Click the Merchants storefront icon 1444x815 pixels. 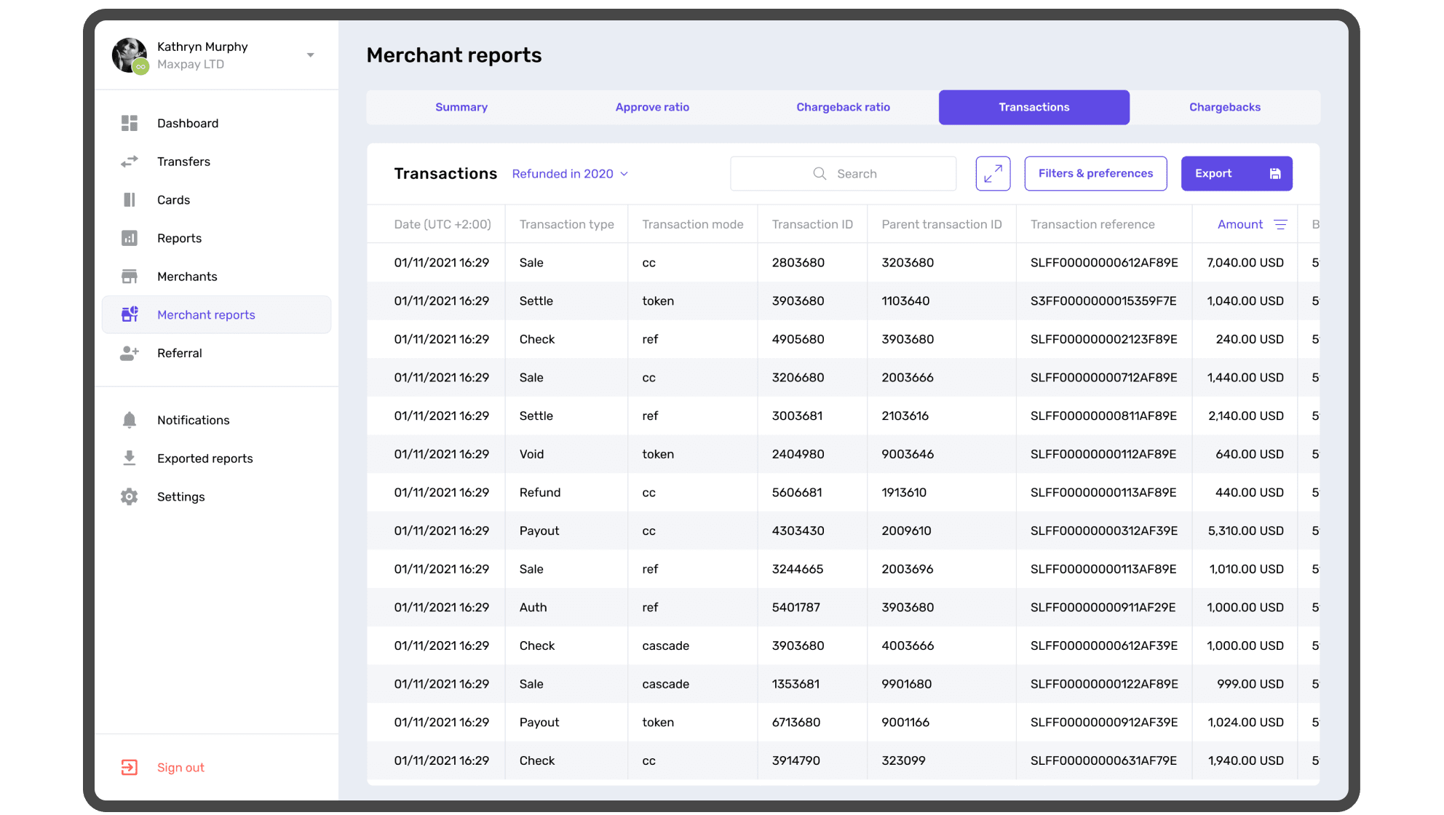pos(130,277)
